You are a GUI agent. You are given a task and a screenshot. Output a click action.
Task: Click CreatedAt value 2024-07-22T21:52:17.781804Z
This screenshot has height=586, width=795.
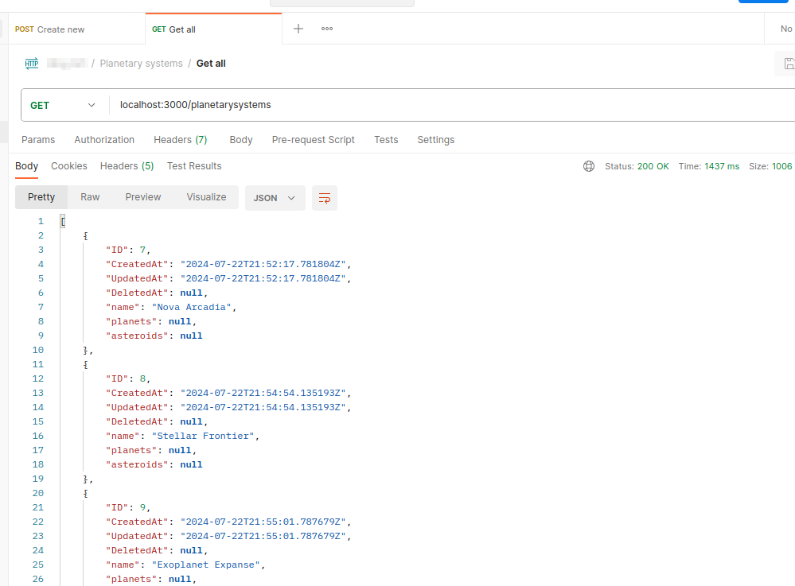click(x=263, y=264)
